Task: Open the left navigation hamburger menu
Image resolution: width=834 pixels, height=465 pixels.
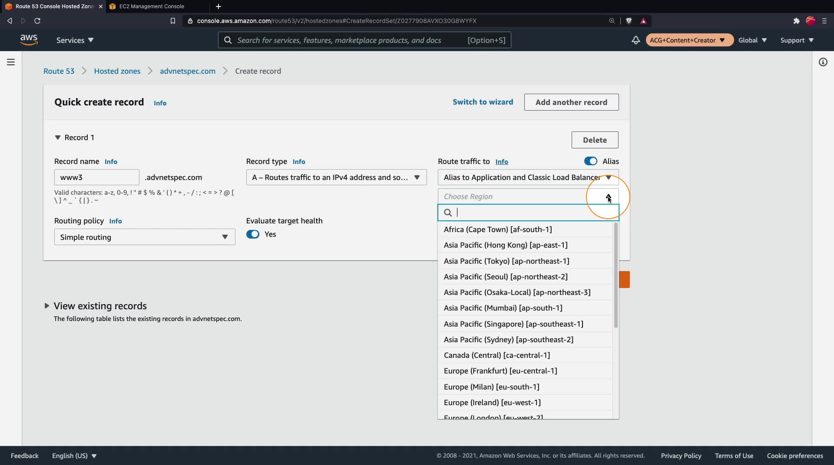Action: [11, 62]
